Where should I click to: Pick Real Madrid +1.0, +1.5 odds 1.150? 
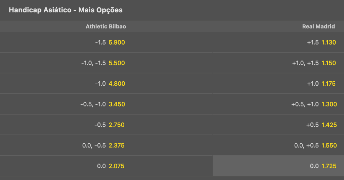tap(278, 63)
